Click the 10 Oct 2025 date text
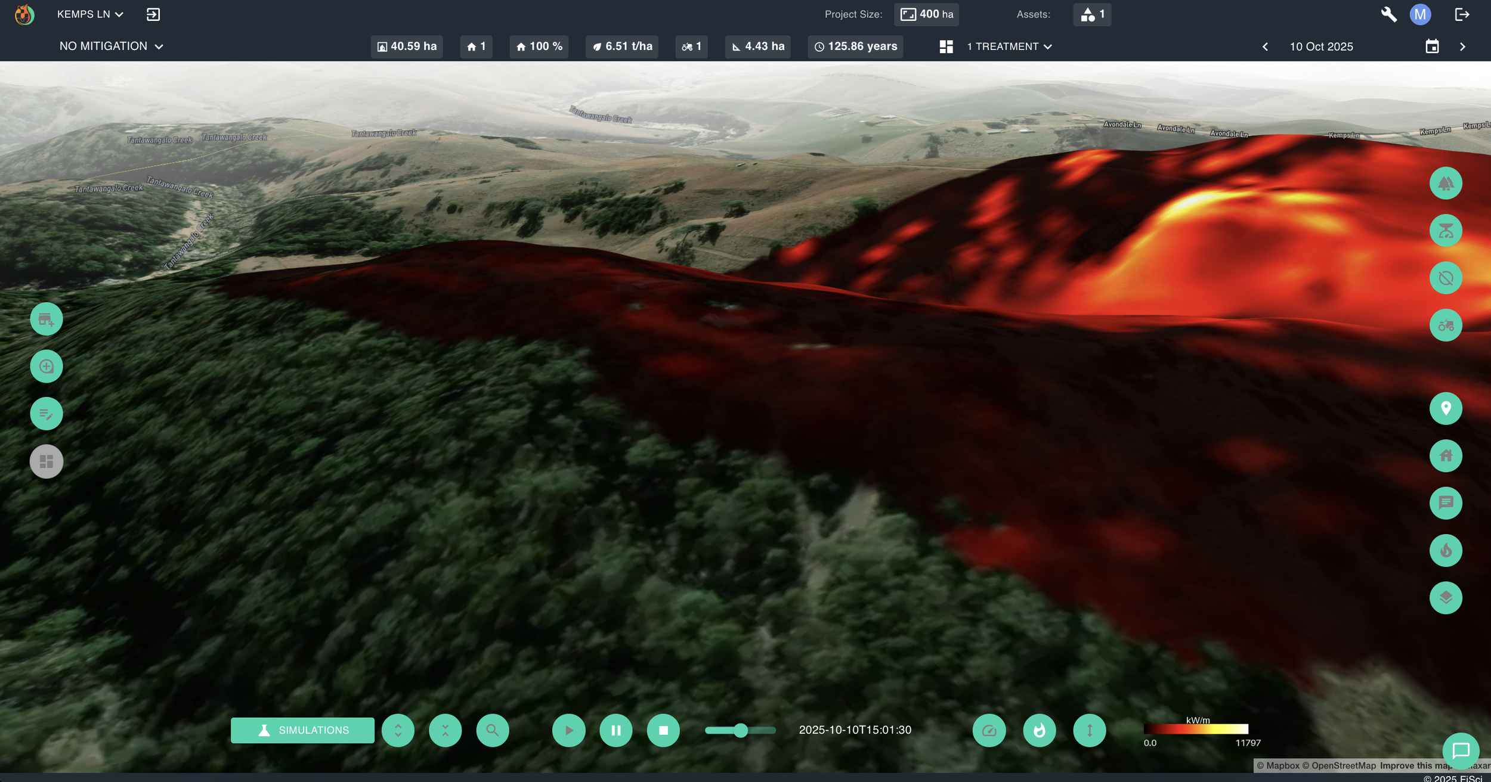The image size is (1491, 782). pos(1321,46)
